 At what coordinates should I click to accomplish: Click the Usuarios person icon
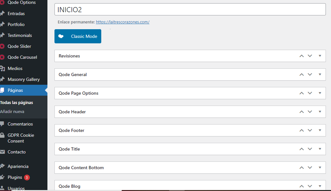pyautogui.click(x=2, y=188)
